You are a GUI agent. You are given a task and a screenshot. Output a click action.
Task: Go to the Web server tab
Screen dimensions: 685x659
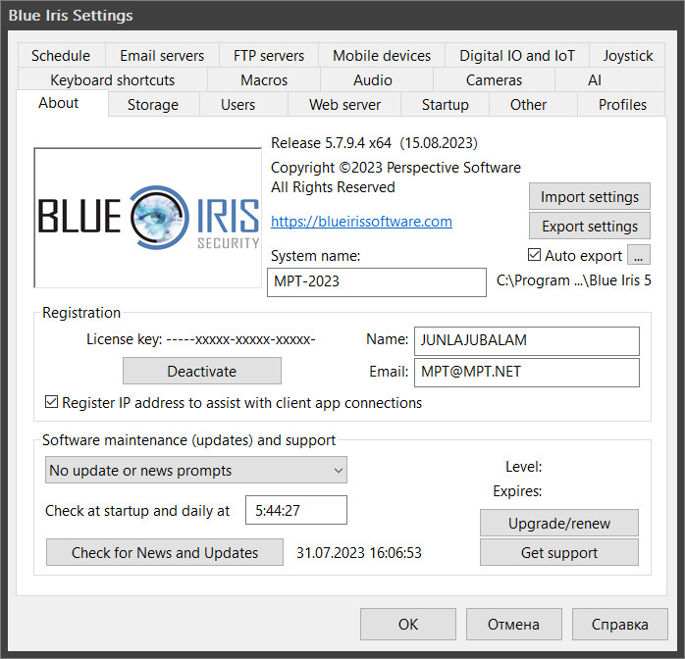(x=344, y=105)
